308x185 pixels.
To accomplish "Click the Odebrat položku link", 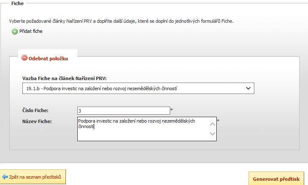I will pyautogui.click(x=48, y=59).
